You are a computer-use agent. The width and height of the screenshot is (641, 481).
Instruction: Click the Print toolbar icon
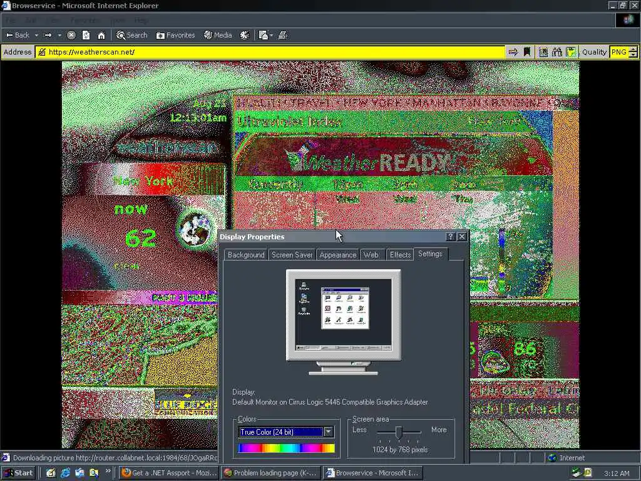click(283, 35)
